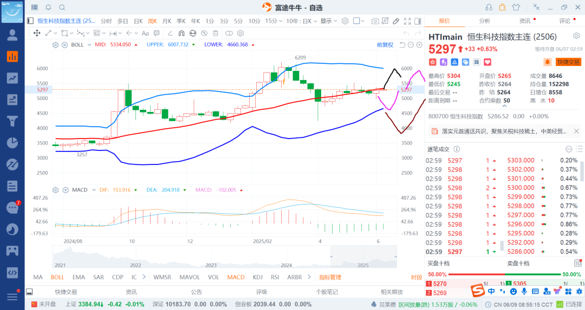Open the notifications bell in title bar

[x=49, y=8]
